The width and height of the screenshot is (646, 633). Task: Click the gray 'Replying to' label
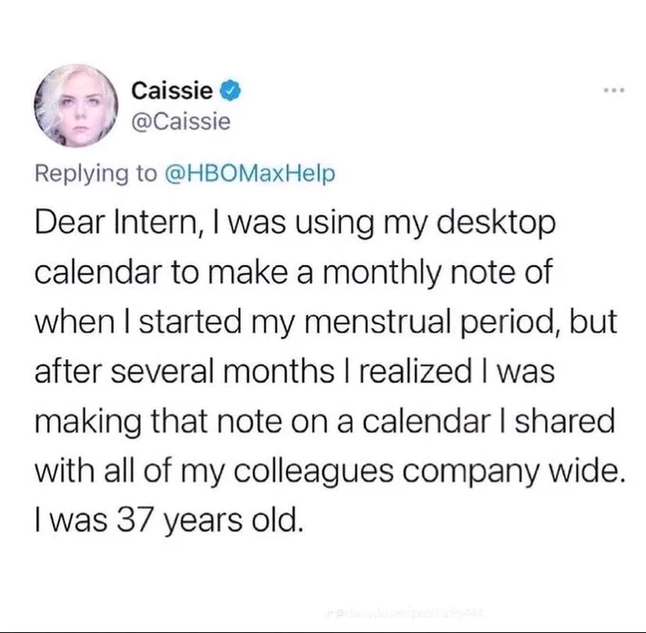pos(96,174)
